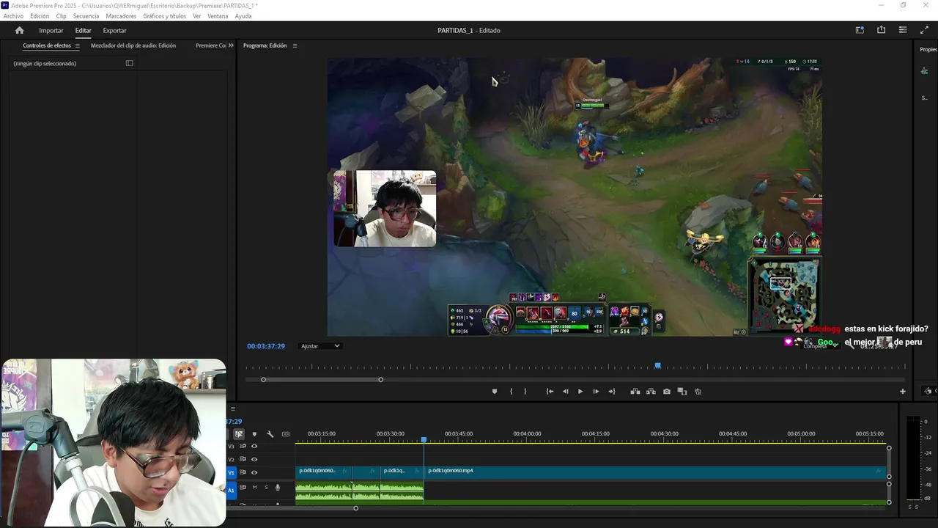Open the Comparison view button

[x=682, y=392]
